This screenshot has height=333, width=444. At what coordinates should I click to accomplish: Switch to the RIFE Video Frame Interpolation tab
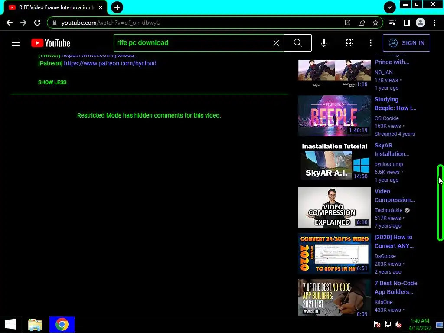[55, 8]
